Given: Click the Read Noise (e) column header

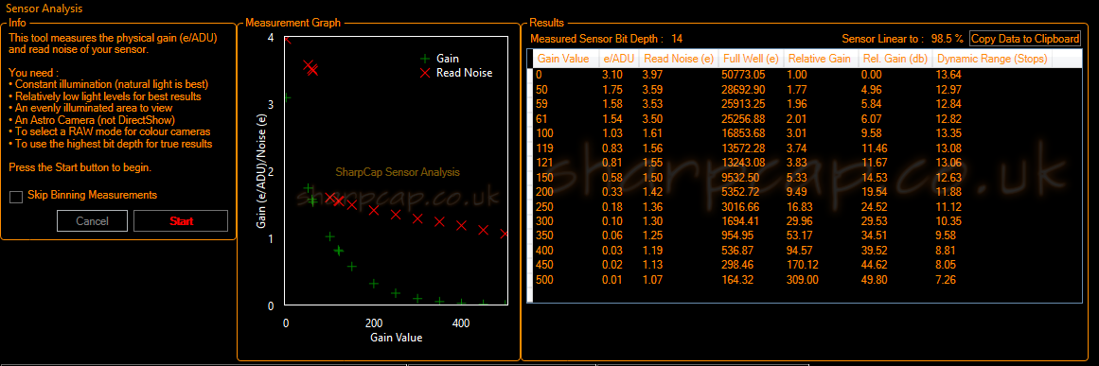Looking at the screenshot, I should 679,59.
